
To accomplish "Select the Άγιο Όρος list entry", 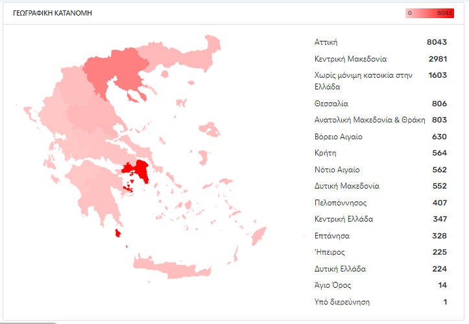I will coord(381,285).
